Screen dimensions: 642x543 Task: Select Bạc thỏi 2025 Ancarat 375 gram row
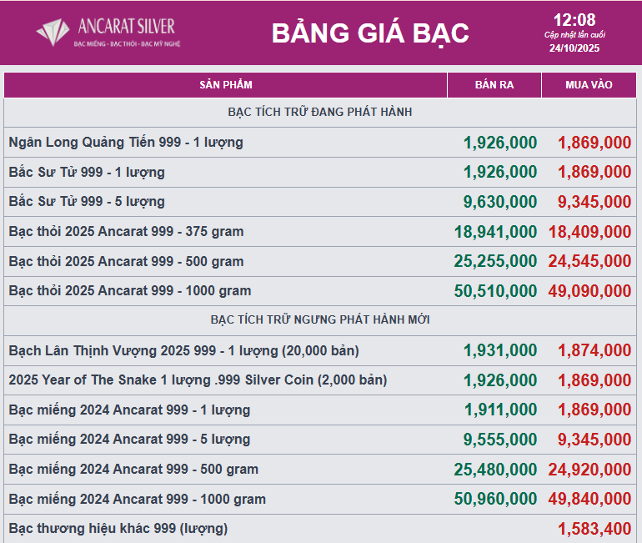click(x=126, y=231)
